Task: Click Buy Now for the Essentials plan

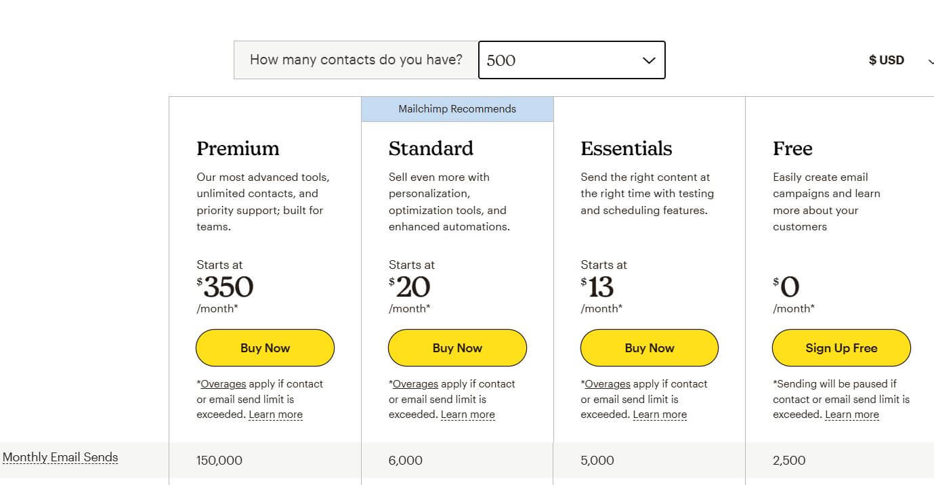Action: click(649, 347)
